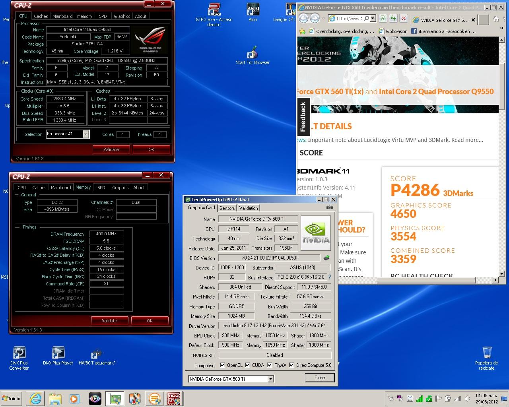Click the Compatibility View icon in Internet Explorer
Viewport: 509px width, 407px height.
[x=383, y=18]
